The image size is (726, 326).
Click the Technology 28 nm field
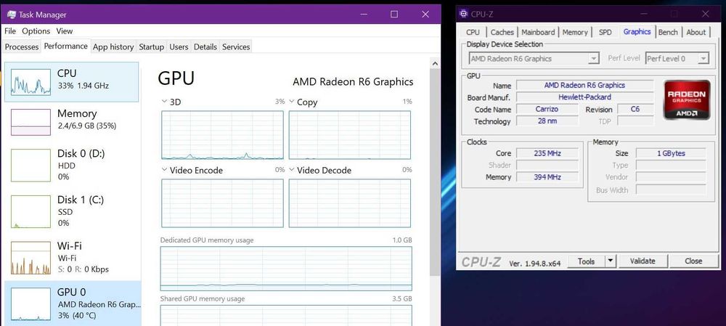(x=547, y=121)
